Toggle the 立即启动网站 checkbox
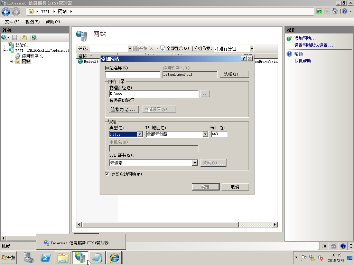Viewport: 354px width, 265px height. click(x=107, y=174)
